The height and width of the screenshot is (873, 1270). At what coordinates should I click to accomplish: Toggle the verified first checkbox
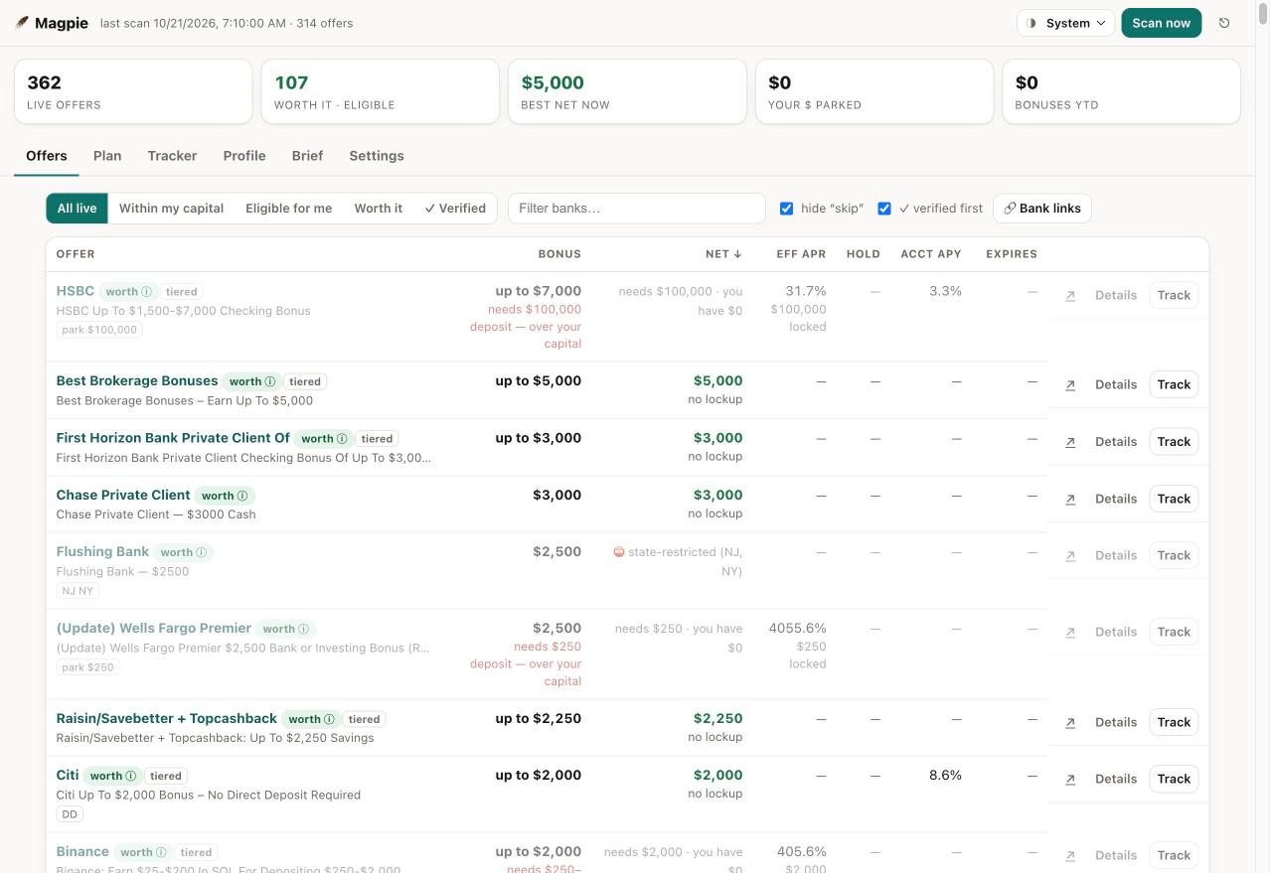point(884,209)
